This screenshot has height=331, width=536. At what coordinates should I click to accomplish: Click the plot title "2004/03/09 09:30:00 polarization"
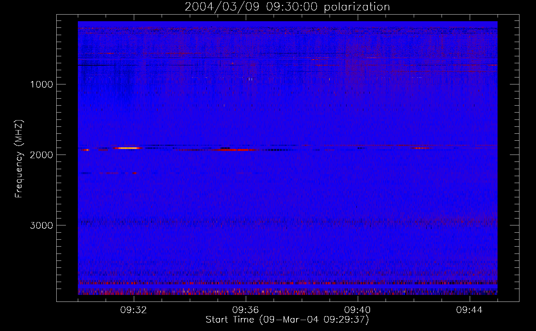[287, 7]
